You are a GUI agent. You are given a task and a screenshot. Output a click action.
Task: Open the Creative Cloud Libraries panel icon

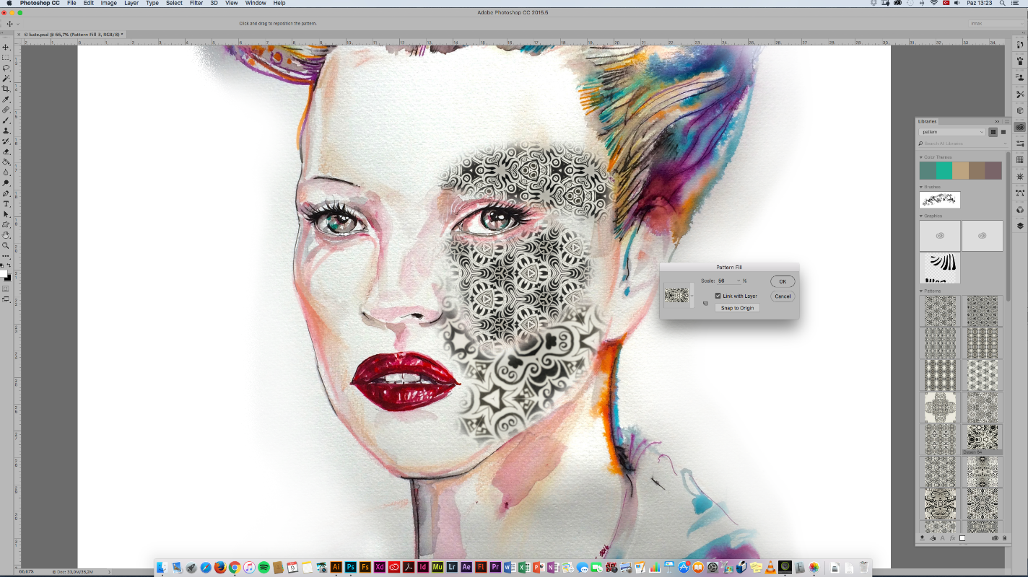pyautogui.click(x=1020, y=127)
